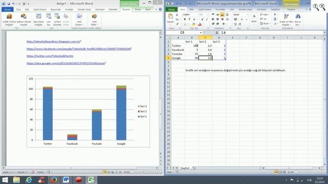Image resolution: width=328 pixels, height=184 pixels.
Task: Click Word zoom slider handle
Action: (145, 172)
